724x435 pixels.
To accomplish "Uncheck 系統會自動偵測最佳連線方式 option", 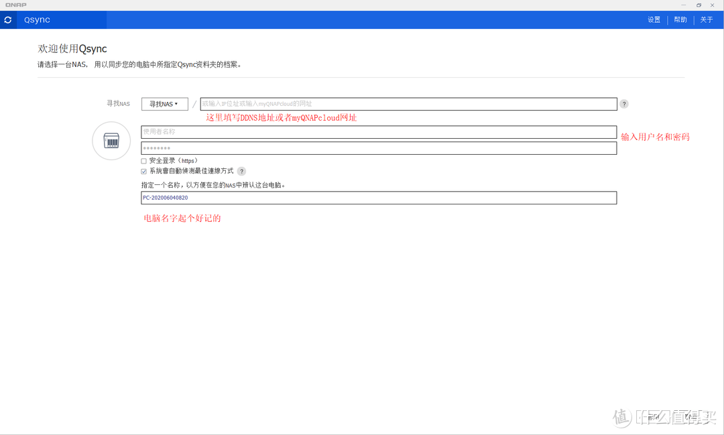I will point(143,172).
